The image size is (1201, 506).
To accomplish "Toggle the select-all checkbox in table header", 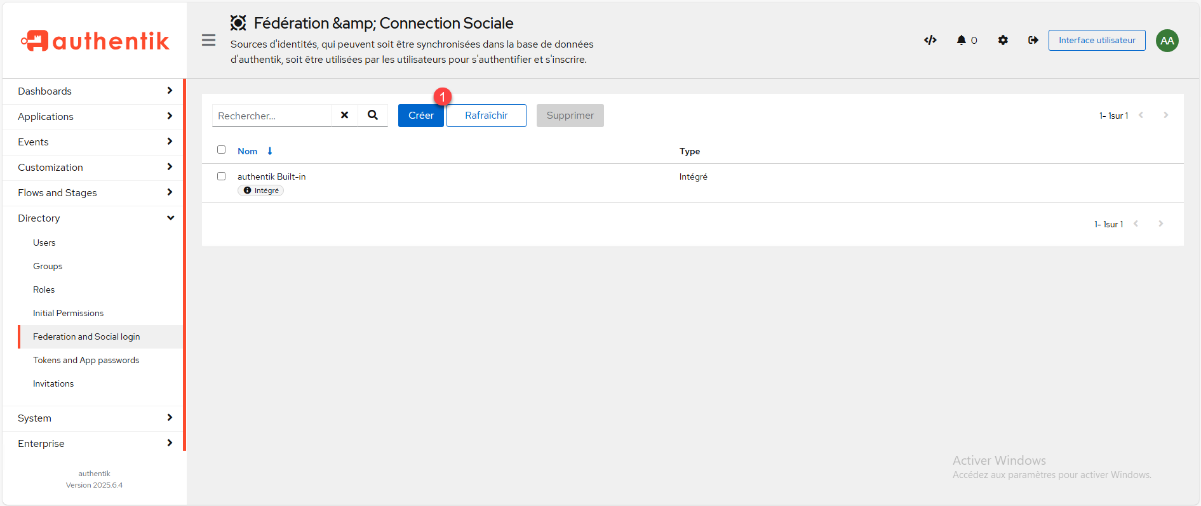I will 222,150.
